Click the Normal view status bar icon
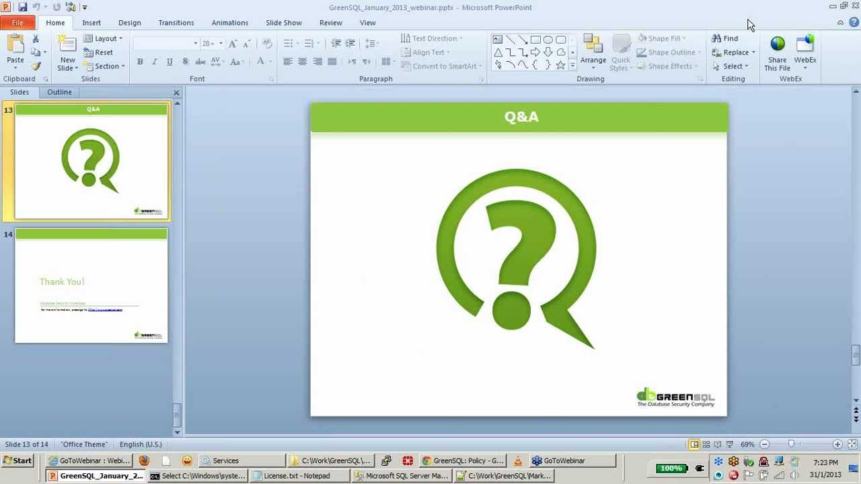The width and height of the screenshot is (861, 484). click(694, 444)
